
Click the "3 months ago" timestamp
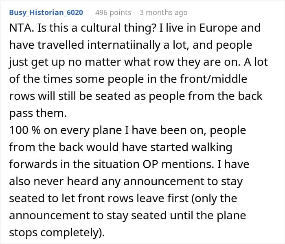[163, 13]
